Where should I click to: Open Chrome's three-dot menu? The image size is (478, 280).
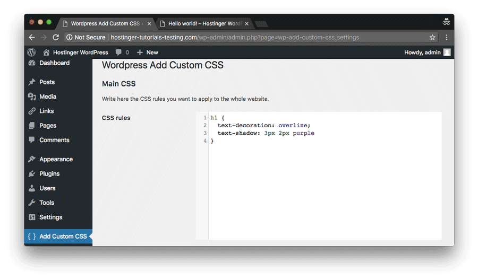[x=446, y=38]
